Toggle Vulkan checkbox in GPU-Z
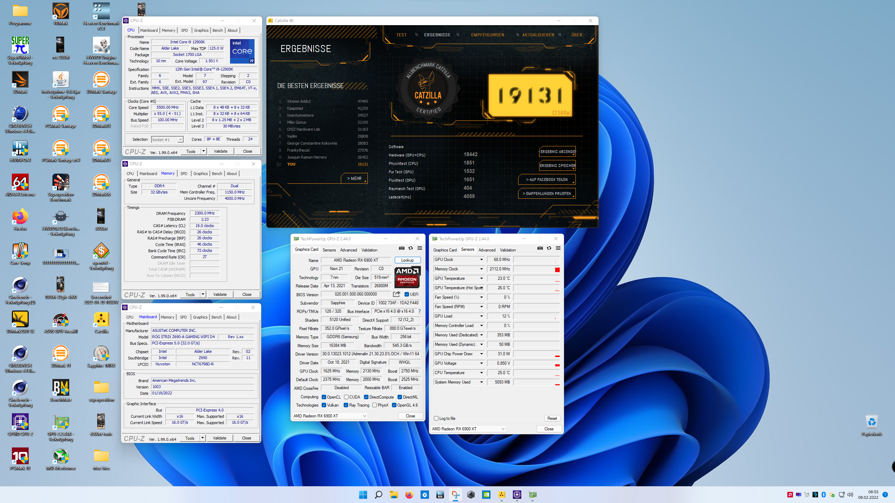The image size is (895, 503). tap(324, 405)
